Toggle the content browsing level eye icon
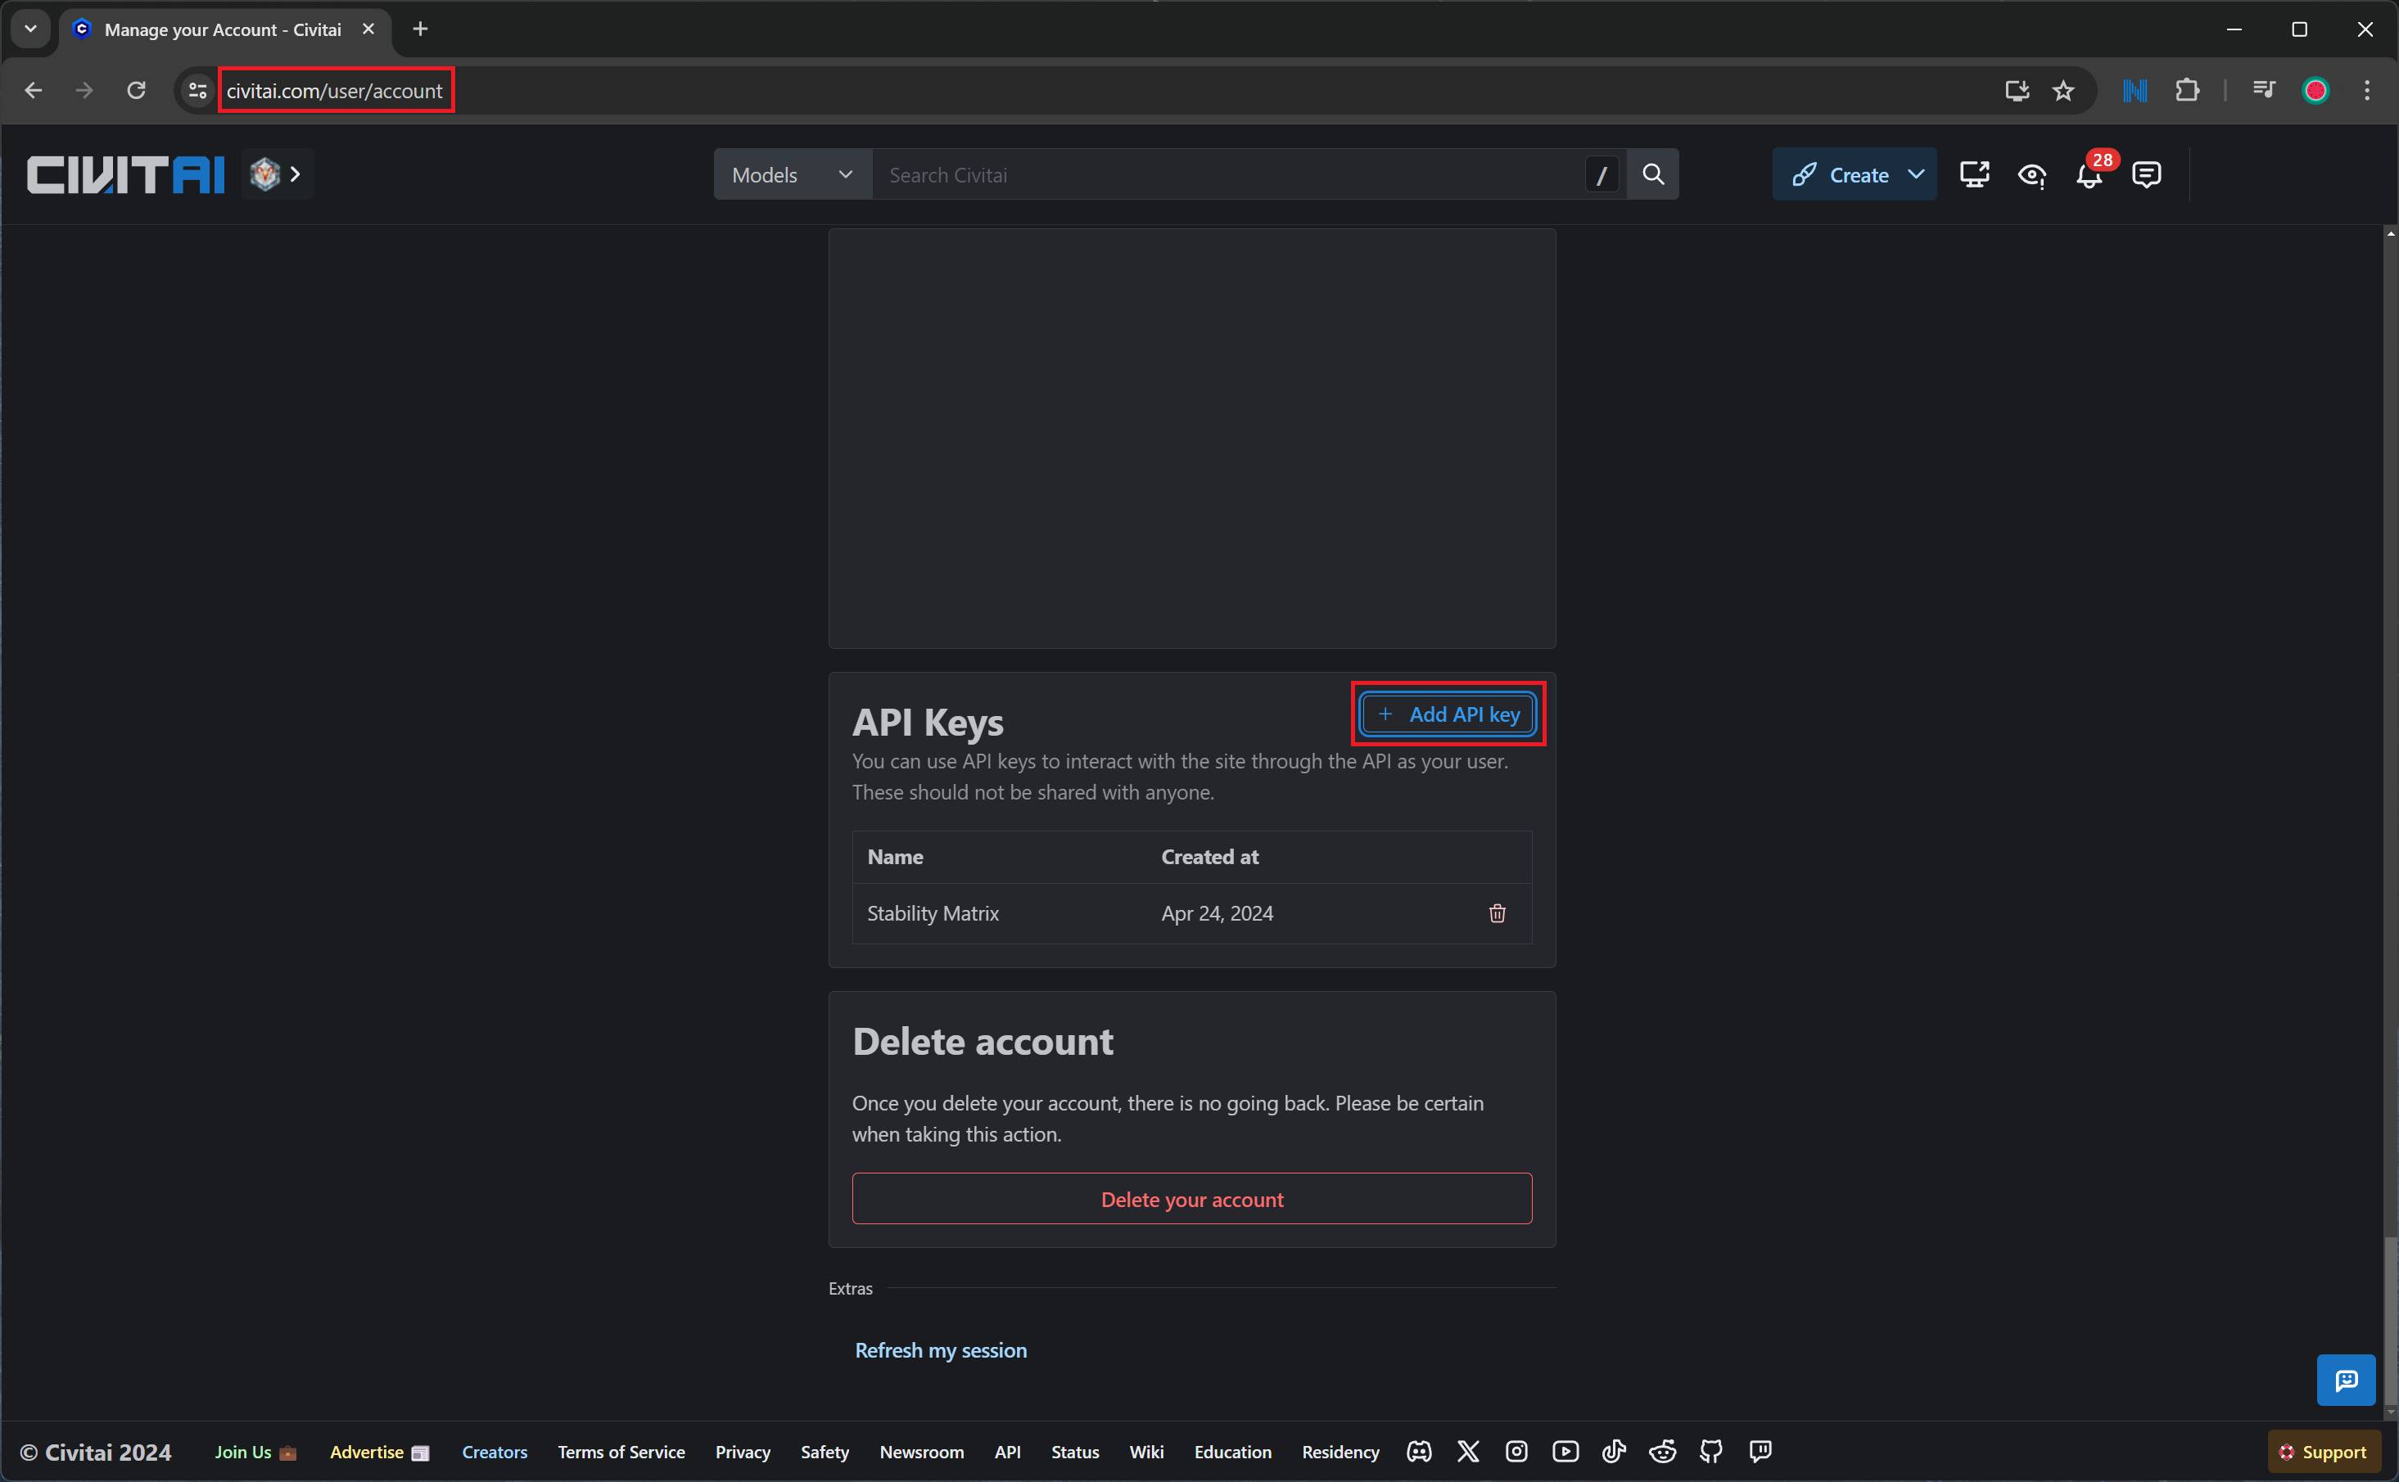The height and width of the screenshot is (1482, 2399). (x=2031, y=174)
